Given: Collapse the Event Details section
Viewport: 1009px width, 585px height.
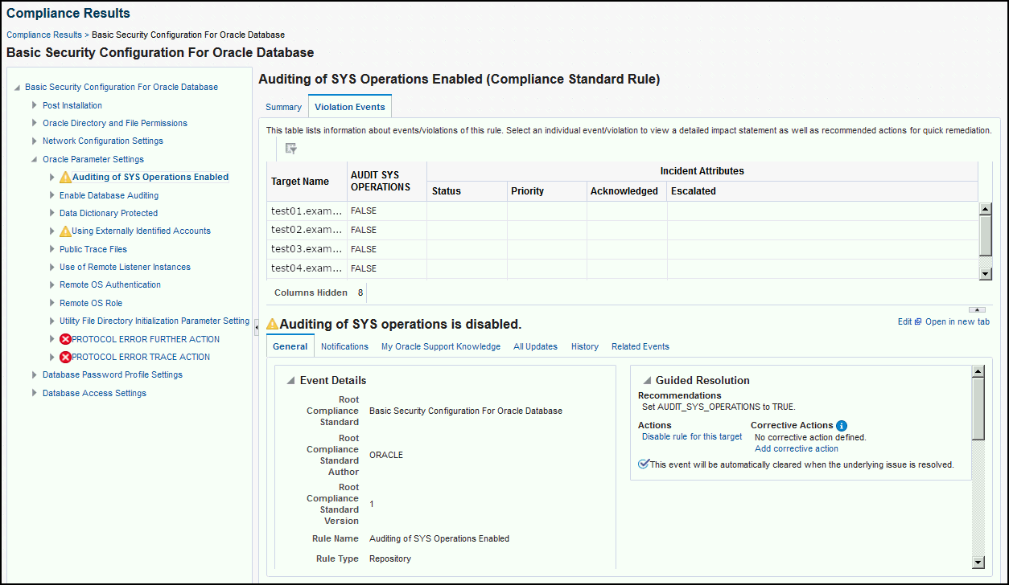Looking at the screenshot, I should [x=290, y=381].
